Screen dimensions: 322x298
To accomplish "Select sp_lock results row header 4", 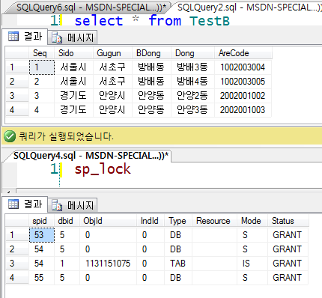I will [x=17, y=278].
